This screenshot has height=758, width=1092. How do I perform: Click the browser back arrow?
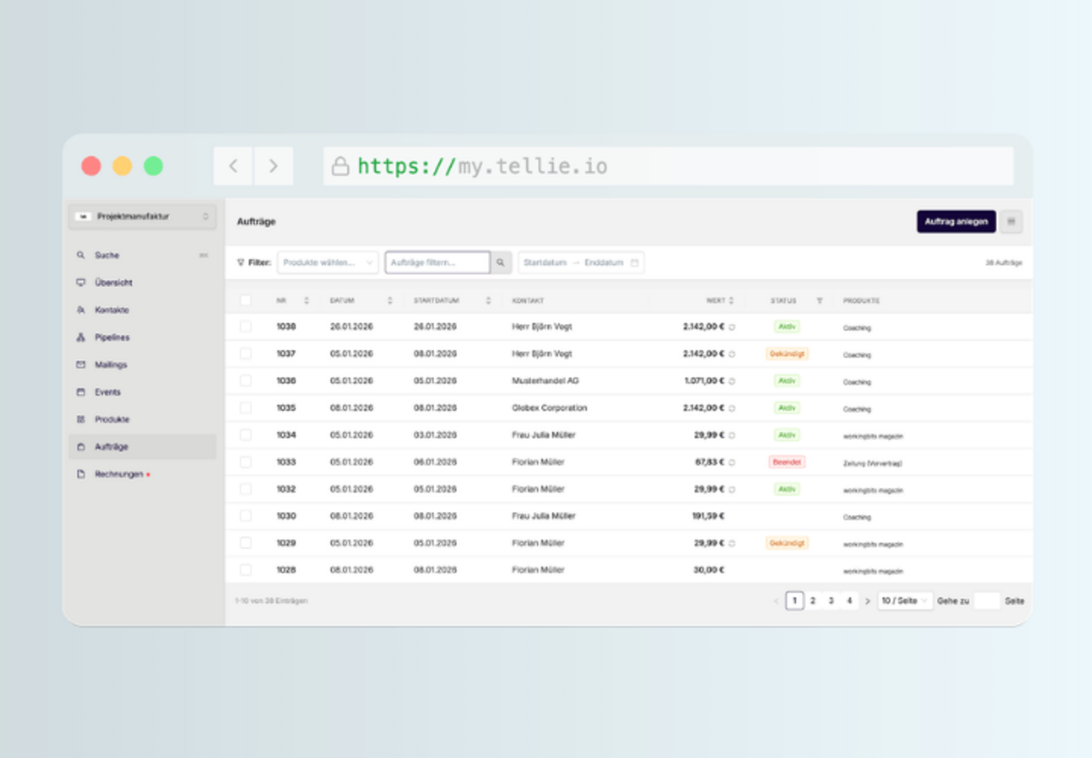tap(233, 166)
